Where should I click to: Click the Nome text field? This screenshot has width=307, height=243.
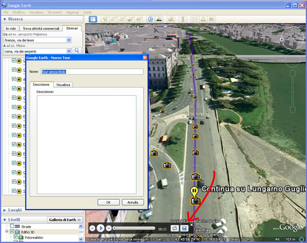[92, 71]
